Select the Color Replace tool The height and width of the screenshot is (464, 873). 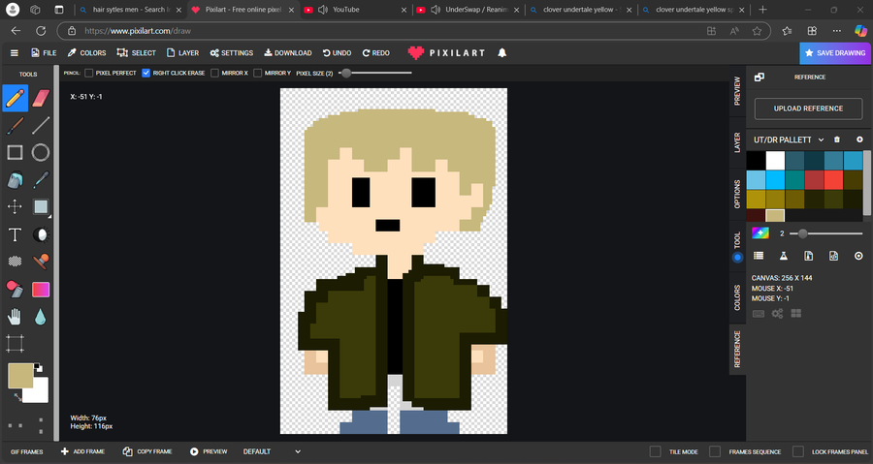tap(15, 289)
